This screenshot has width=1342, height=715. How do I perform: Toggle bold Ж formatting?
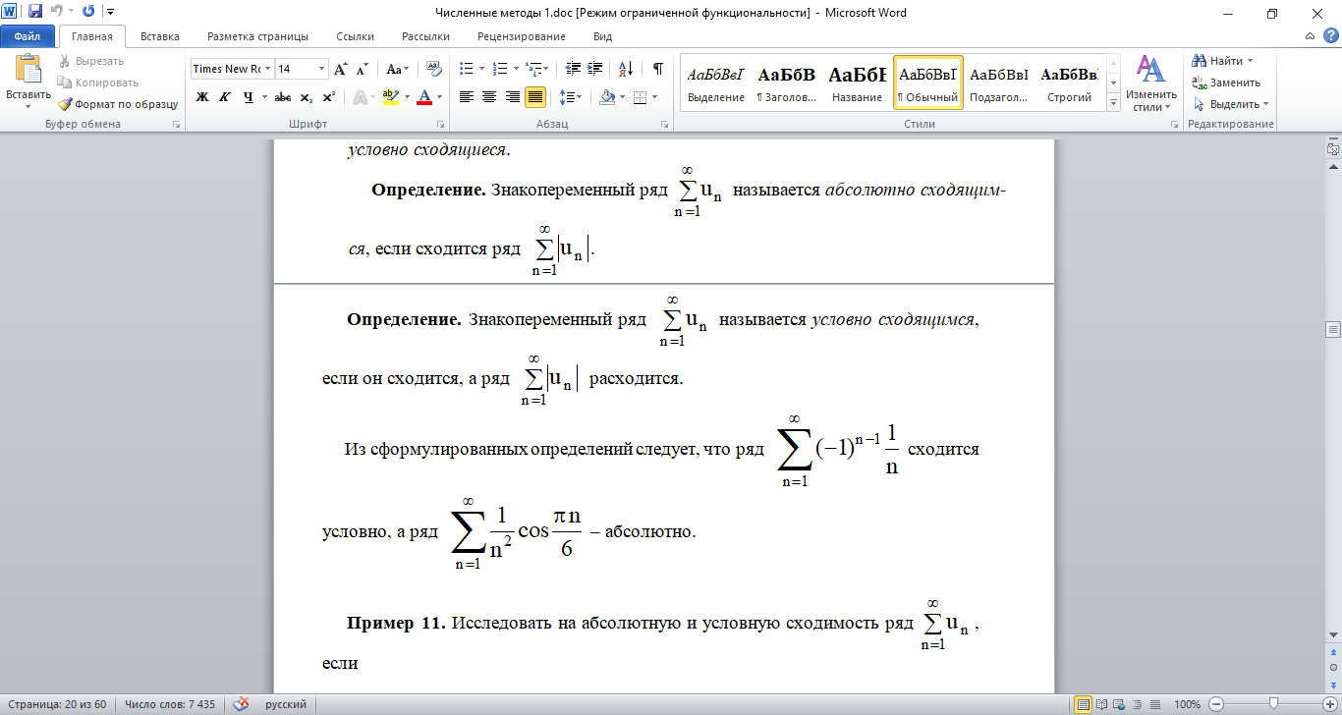coord(202,97)
